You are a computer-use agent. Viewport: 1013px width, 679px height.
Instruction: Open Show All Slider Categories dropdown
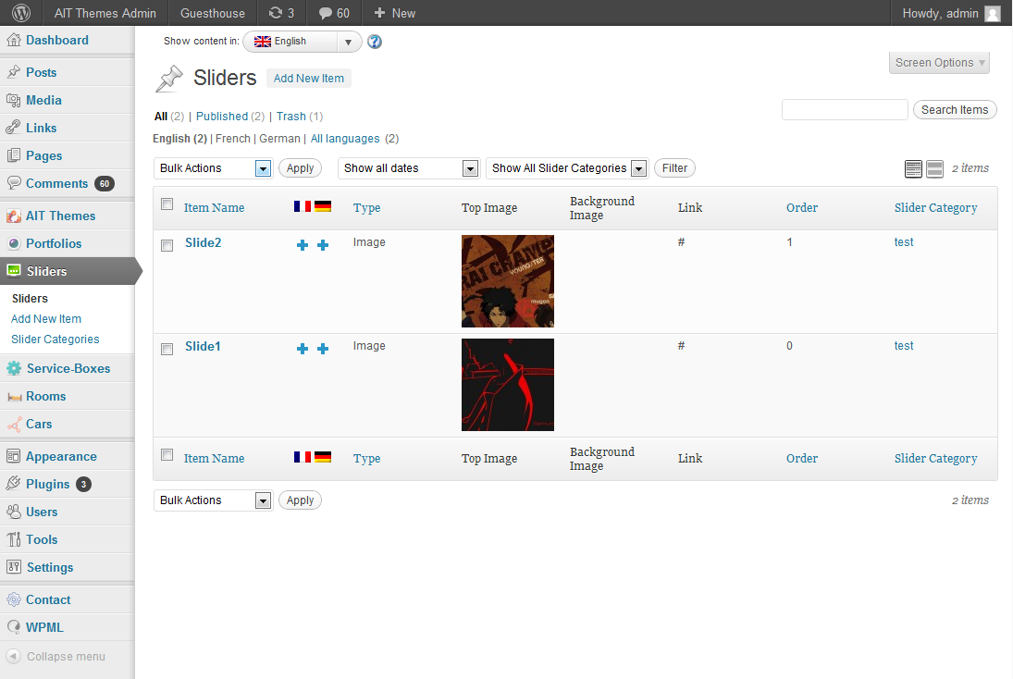(x=566, y=168)
